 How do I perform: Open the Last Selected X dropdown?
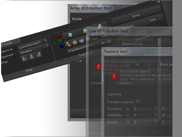tap(33, 44)
